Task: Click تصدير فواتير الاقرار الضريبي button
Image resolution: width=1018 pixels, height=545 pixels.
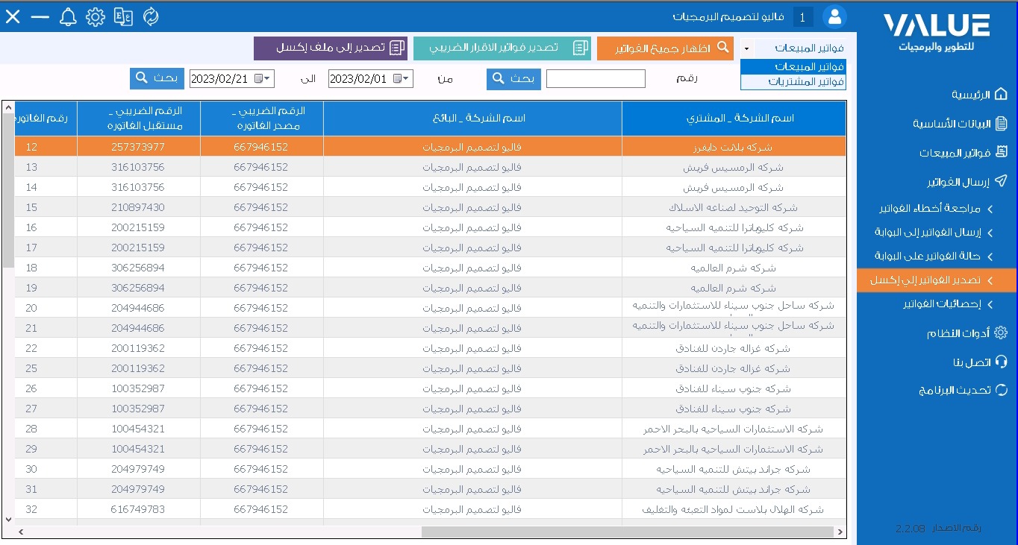Action: coord(502,48)
